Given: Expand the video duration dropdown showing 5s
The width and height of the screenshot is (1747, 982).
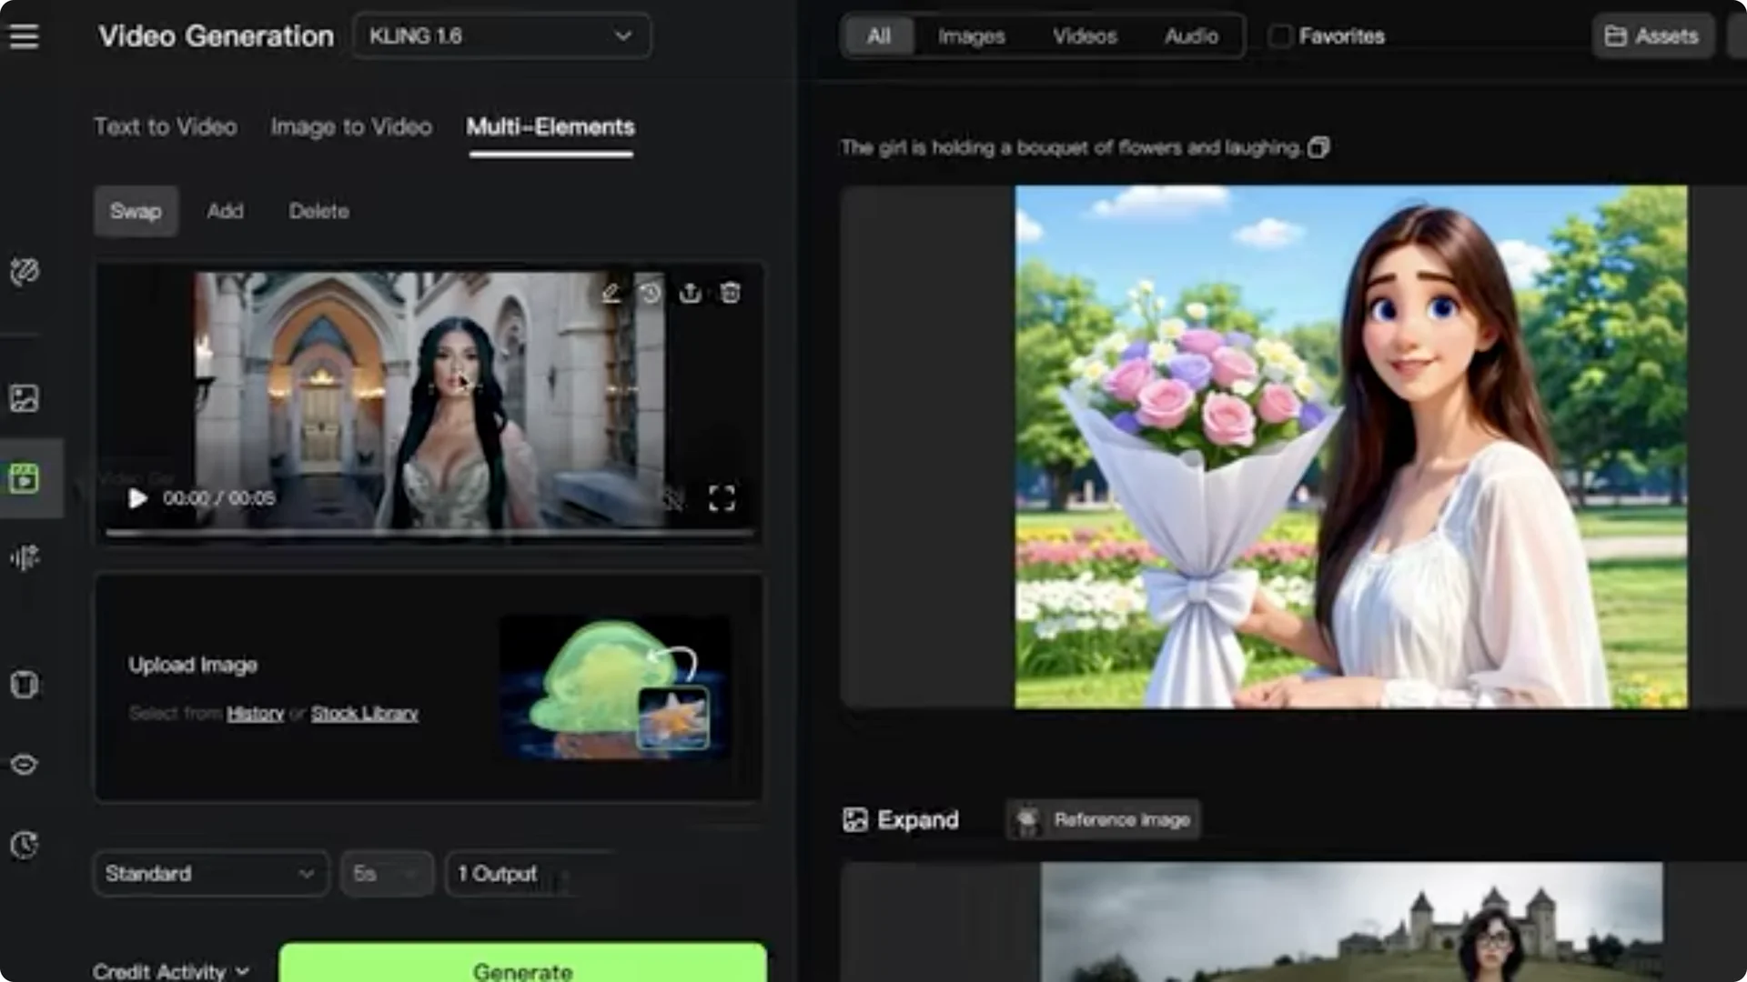Looking at the screenshot, I should tap(386, 873).
